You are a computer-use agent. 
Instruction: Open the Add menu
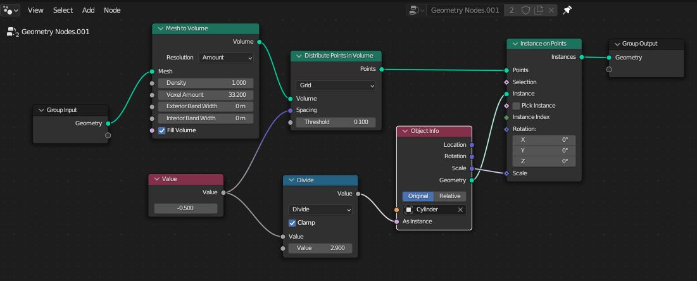89,9
